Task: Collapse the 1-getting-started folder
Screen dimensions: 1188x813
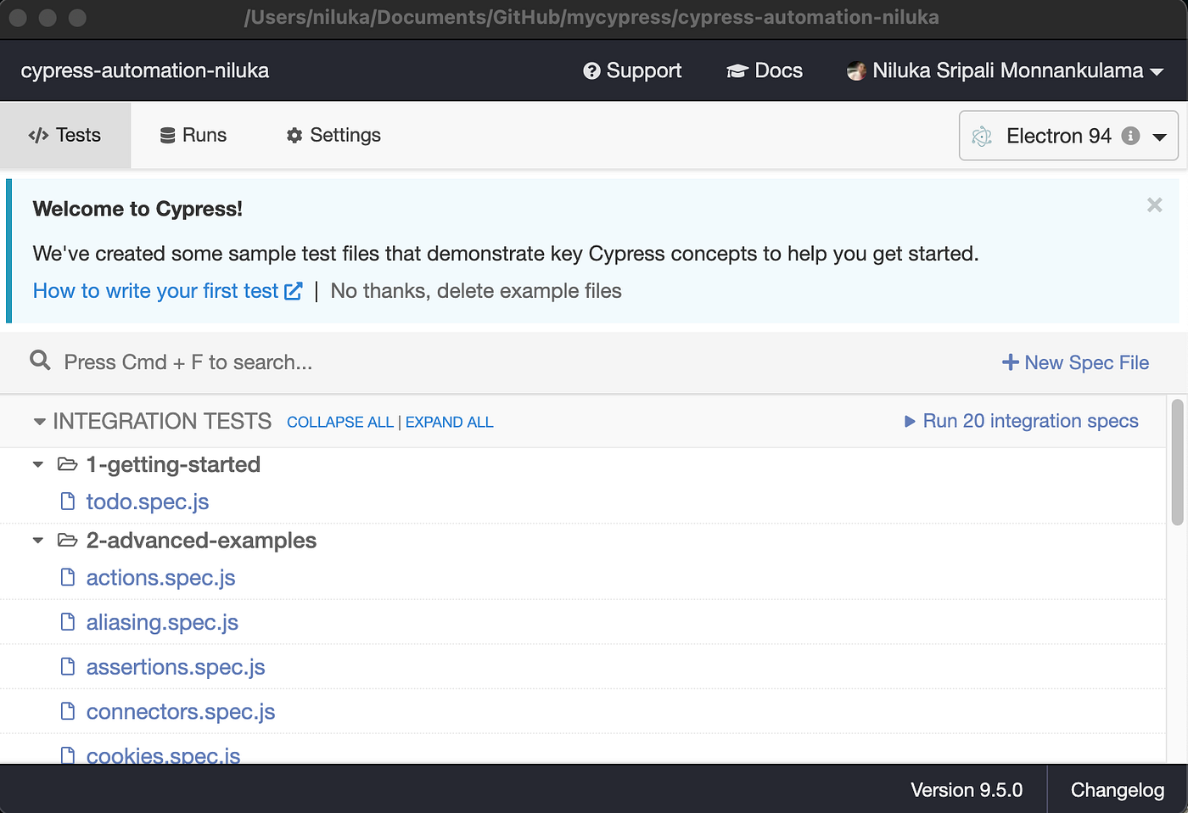Action: coord(37,464)
